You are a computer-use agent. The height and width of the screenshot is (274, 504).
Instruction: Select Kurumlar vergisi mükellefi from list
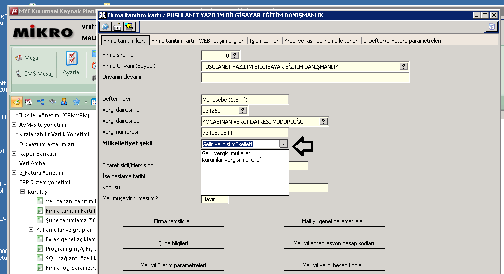[232, 160]
